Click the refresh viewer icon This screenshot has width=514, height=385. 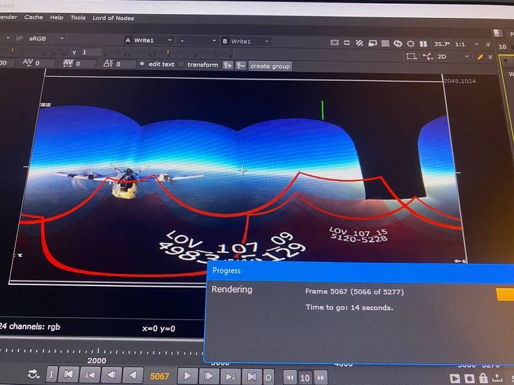398,44
